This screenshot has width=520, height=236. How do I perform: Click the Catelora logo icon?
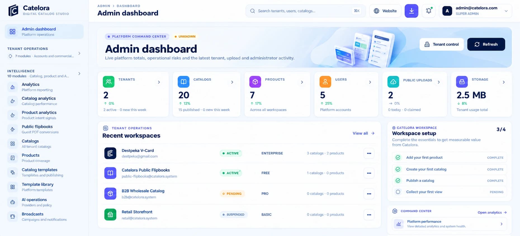(x=13, y=11)
